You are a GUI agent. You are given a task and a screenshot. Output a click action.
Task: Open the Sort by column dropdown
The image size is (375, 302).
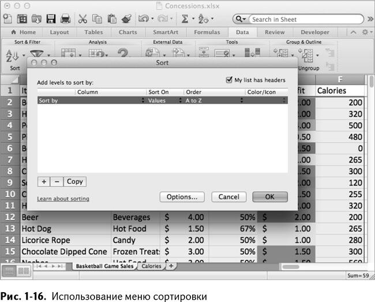click(91, 100)
